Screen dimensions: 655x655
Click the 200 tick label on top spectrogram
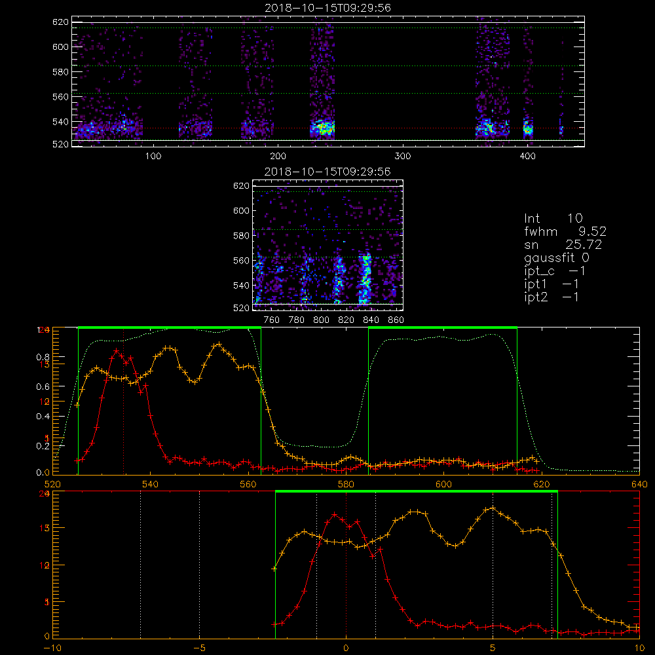click(278, 157)
